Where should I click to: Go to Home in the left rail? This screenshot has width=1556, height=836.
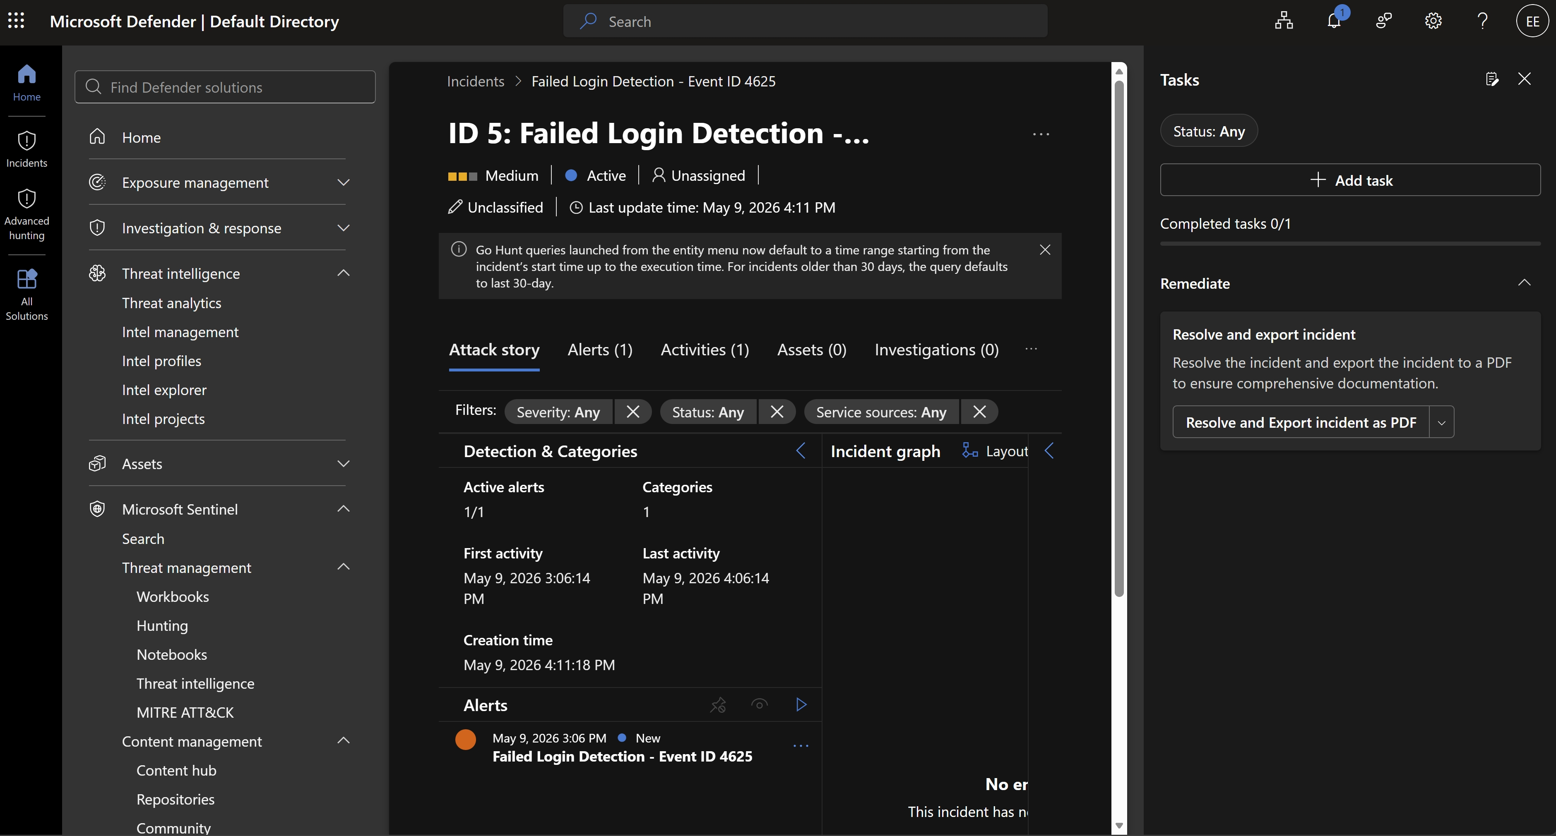point(26,83)
